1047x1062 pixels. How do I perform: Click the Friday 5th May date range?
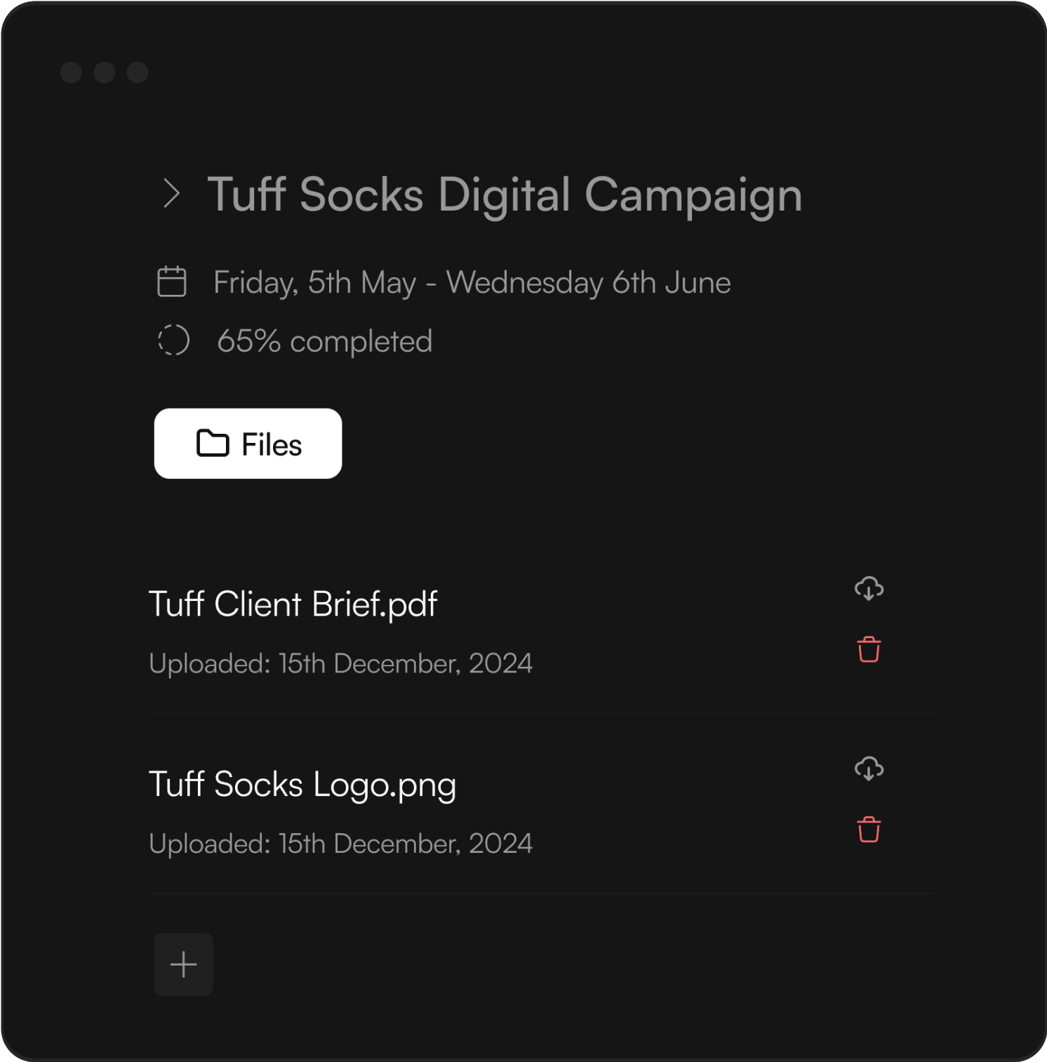pyautogui.click(x=472, y=282)
